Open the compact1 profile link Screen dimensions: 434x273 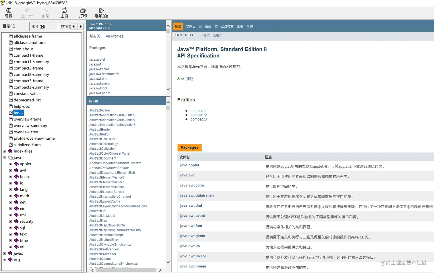[x=198, y=111]
